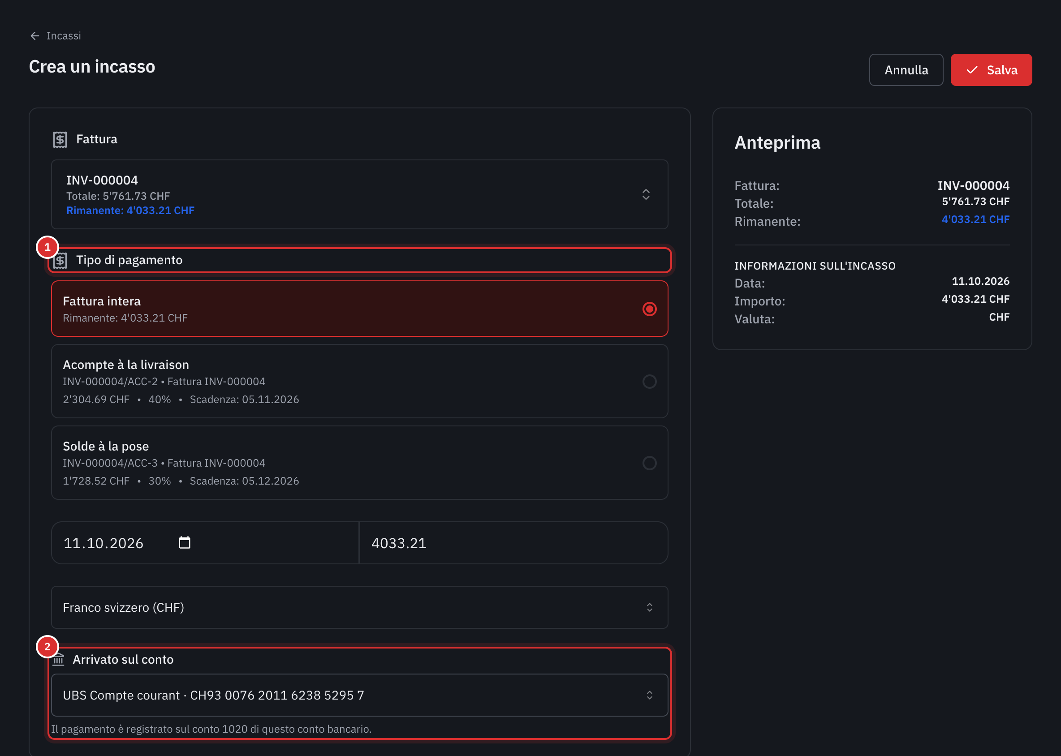Select Acompte à la livraison radio option
The image size is (1061, 756).
tap(649, 382)
